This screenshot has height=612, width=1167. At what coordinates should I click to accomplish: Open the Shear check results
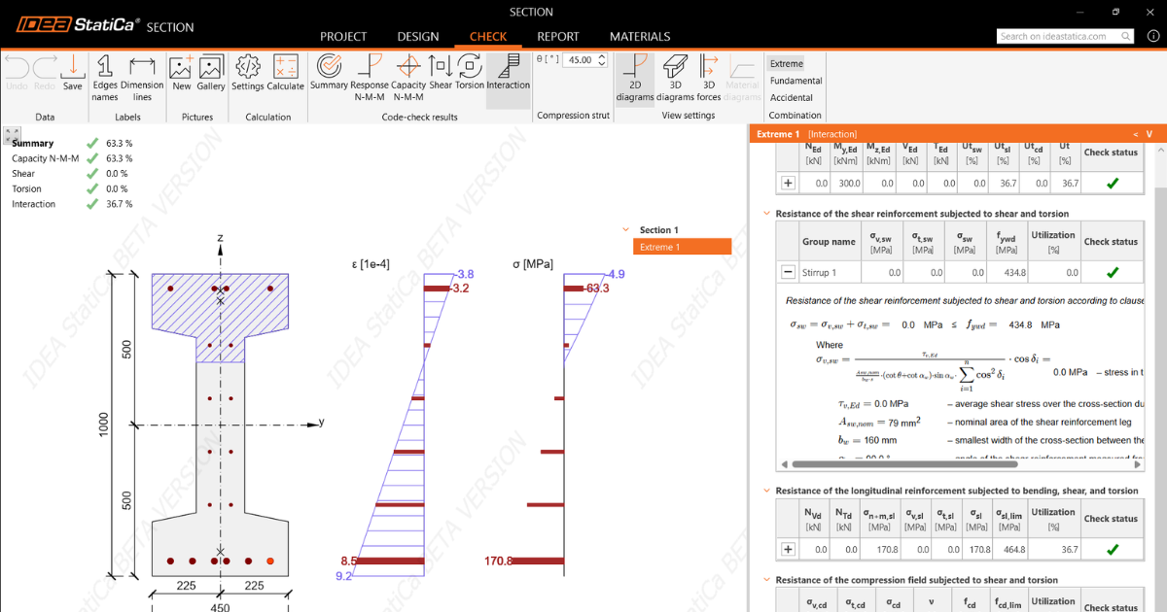pyautogui.click(x=441, y=72)
